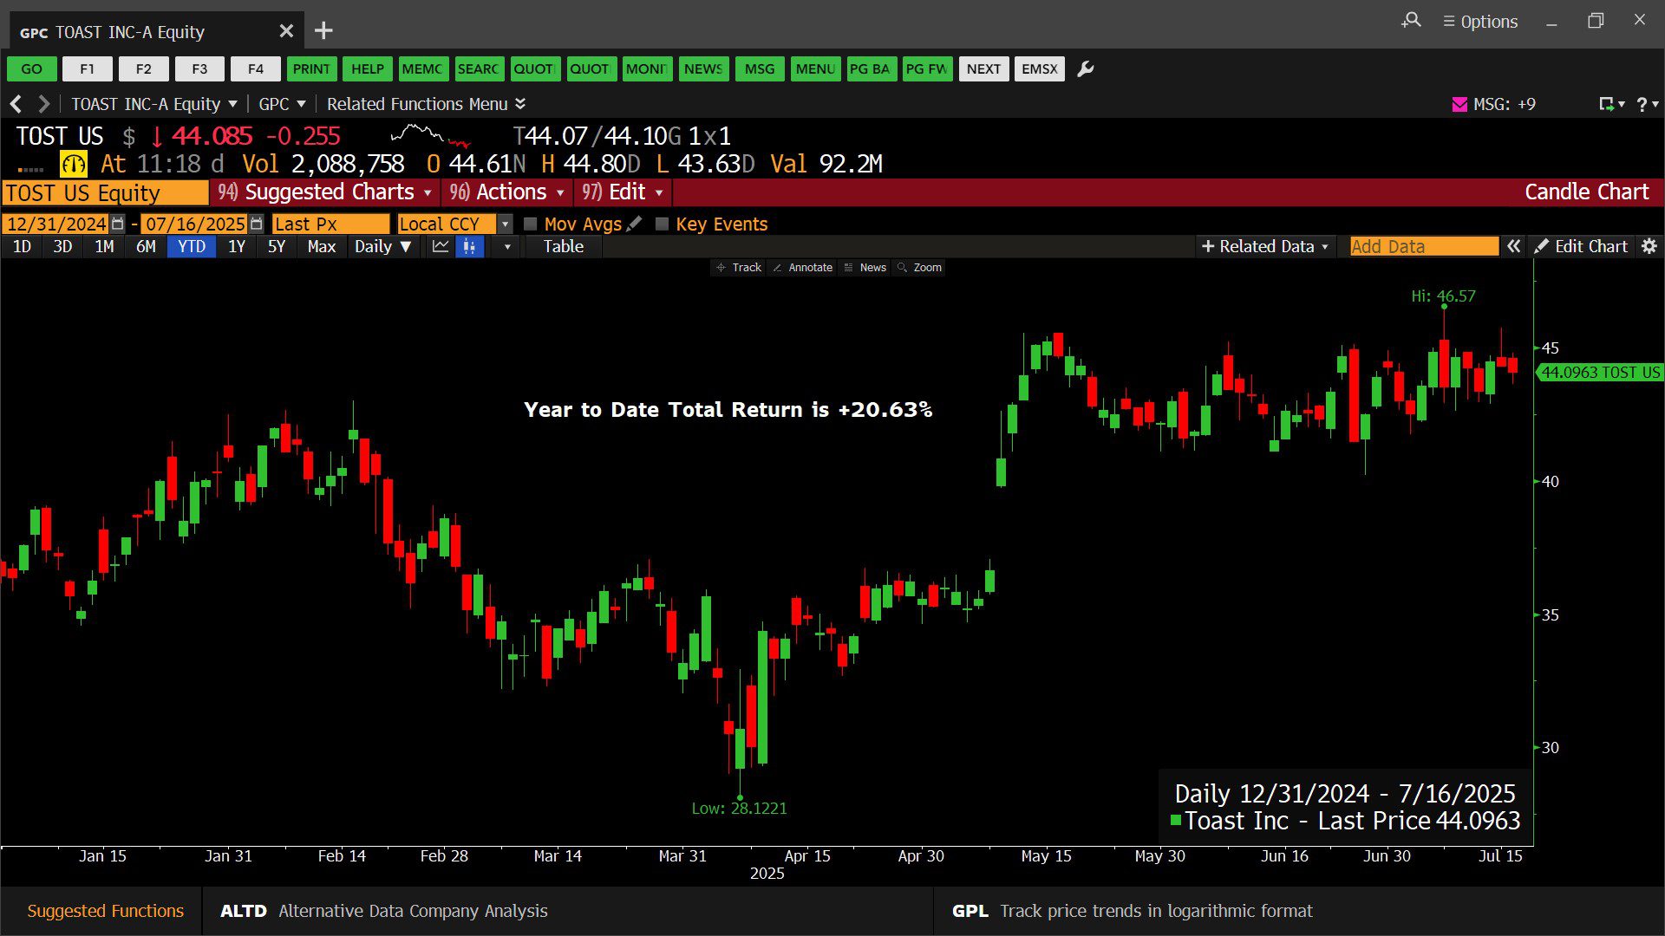
Task: Click the search people icon in title bar
Action: [1411, 20]
